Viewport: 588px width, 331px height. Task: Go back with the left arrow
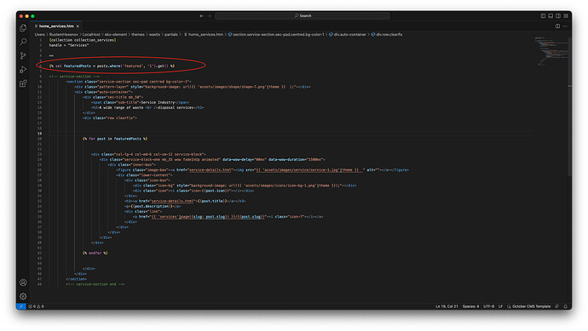click(202, 15)
